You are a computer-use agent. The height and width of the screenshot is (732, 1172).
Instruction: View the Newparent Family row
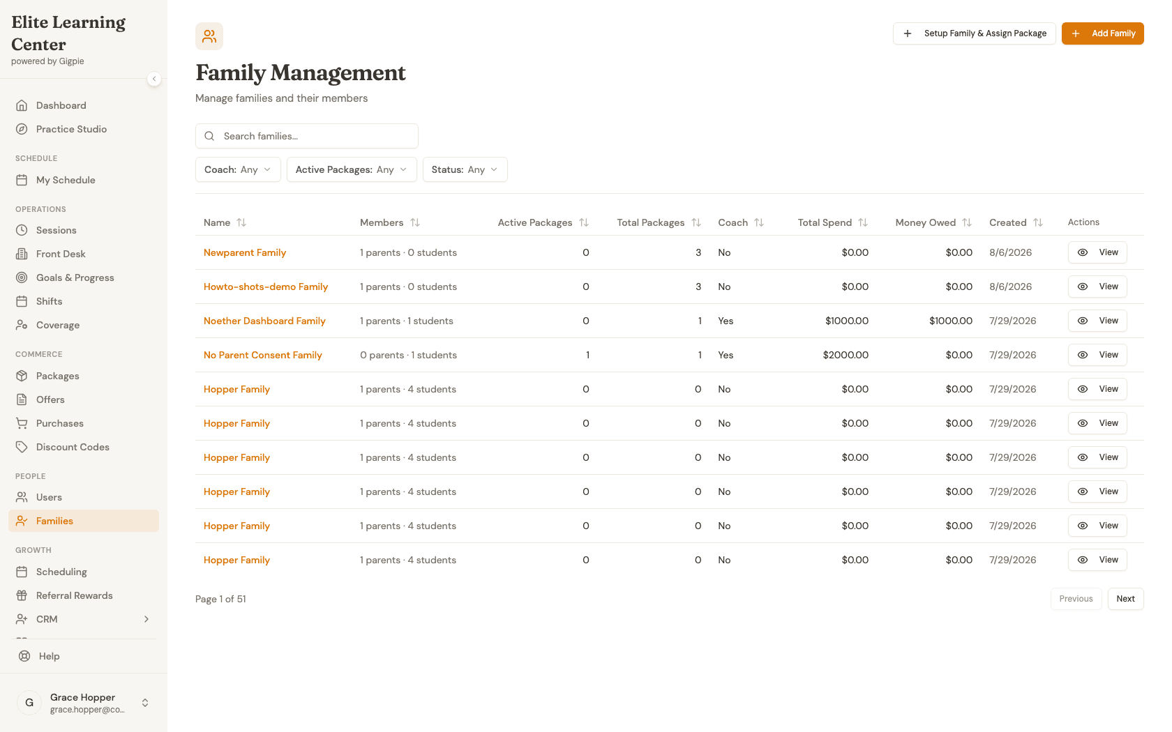click(1097, 252)
